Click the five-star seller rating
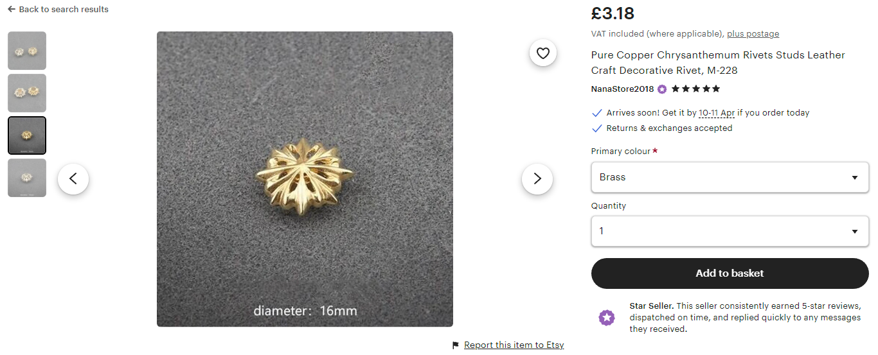 click(x=695, y=89)
